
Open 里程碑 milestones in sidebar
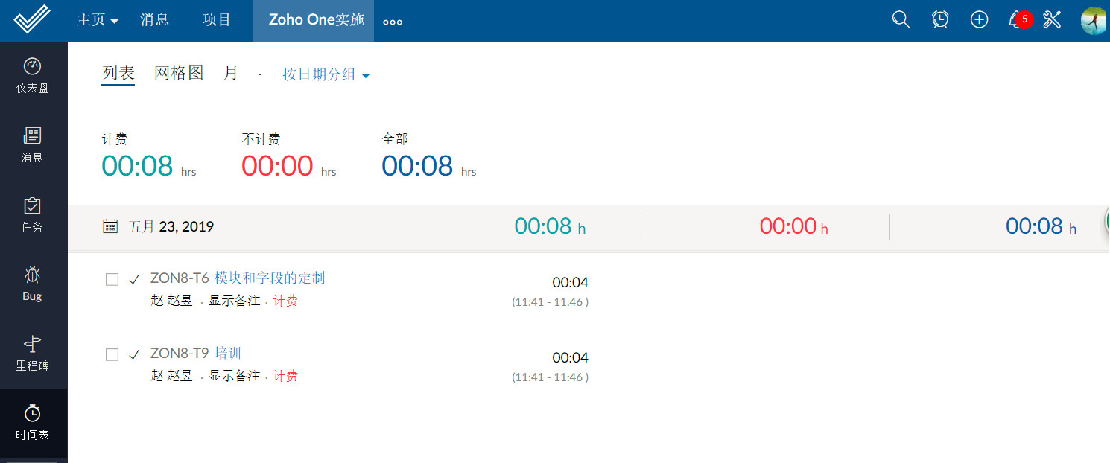click(x=33, y=354)
